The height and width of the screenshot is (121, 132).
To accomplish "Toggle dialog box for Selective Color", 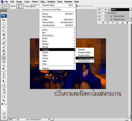I will (x=103, y=19).
